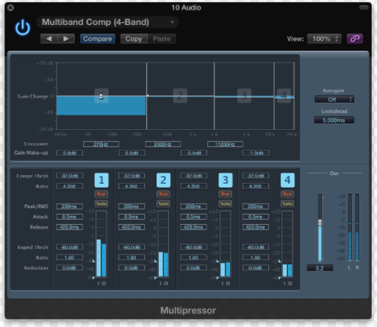Viewport: 377px width, 327px height.
Task: Solo band 1
Action: 101,204
